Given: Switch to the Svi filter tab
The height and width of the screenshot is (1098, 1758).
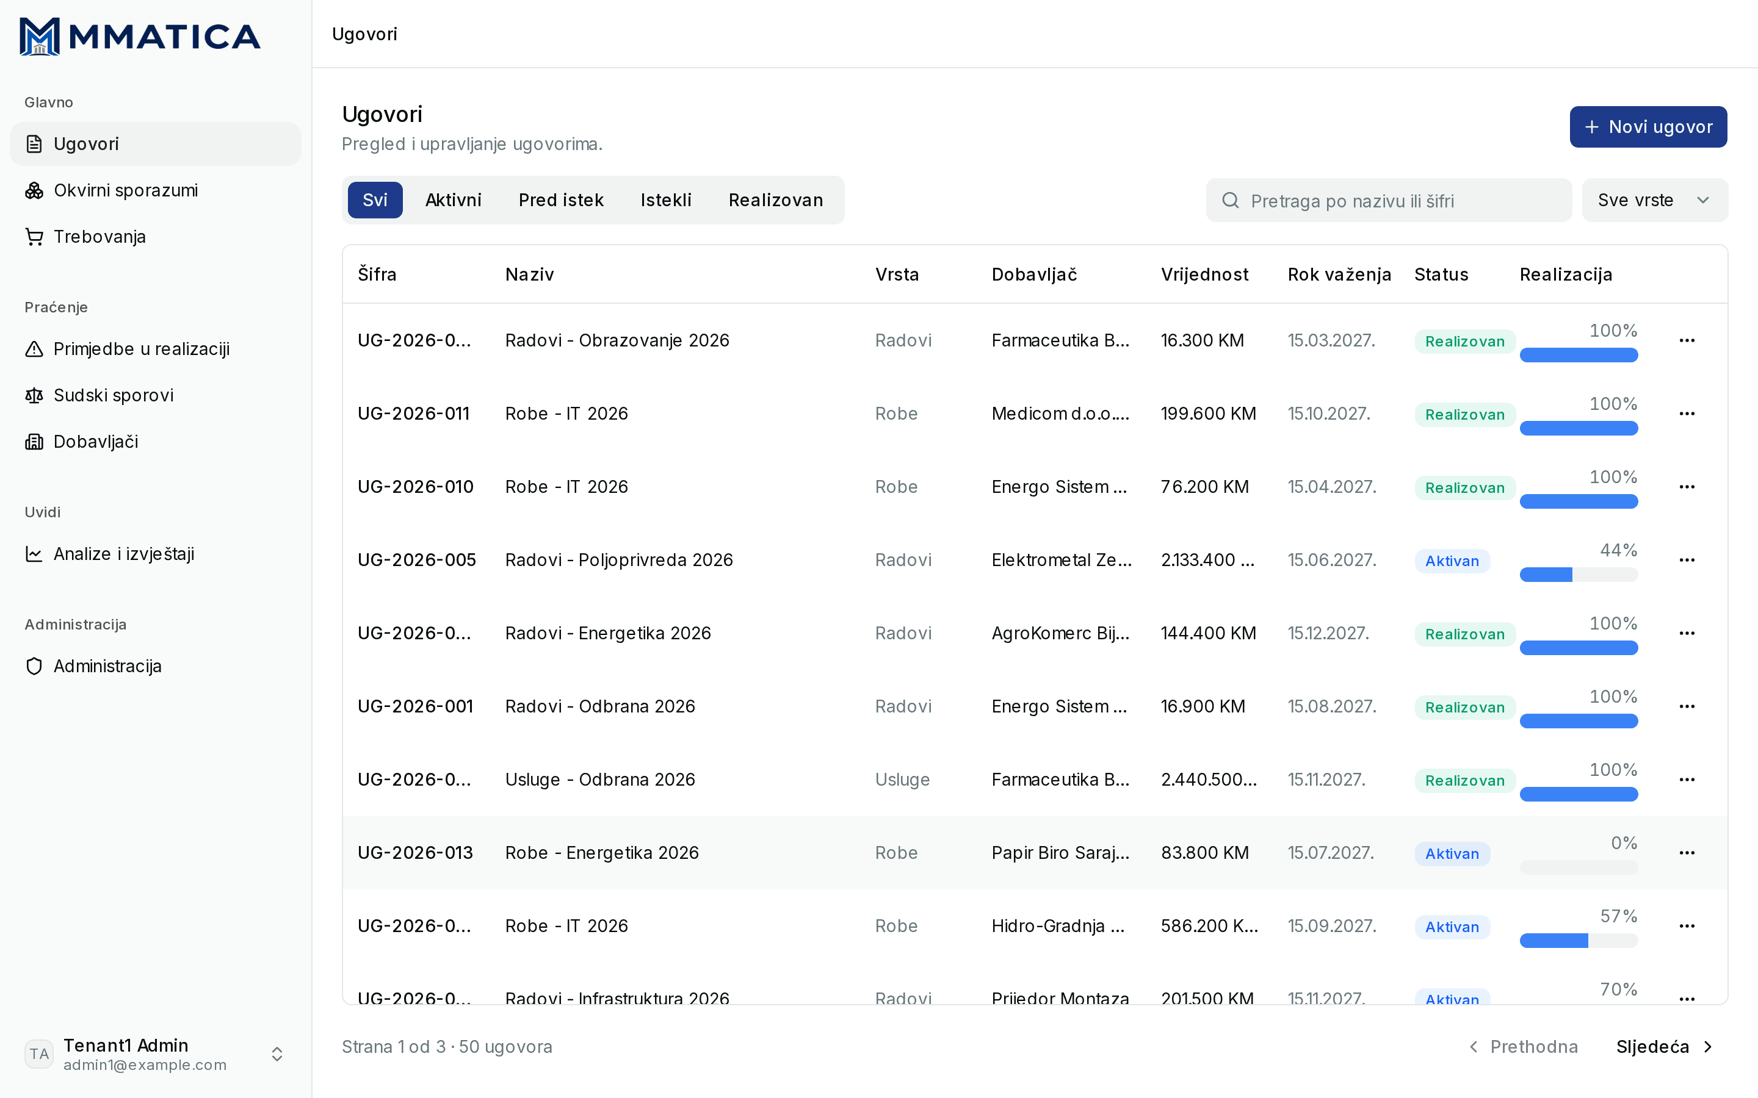Looking at the screenshot, I should [x=375, y=201].
